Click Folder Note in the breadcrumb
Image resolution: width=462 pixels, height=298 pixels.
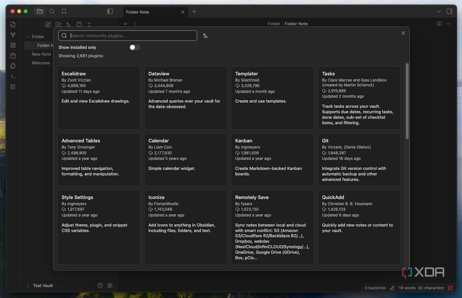click(296, 24)
